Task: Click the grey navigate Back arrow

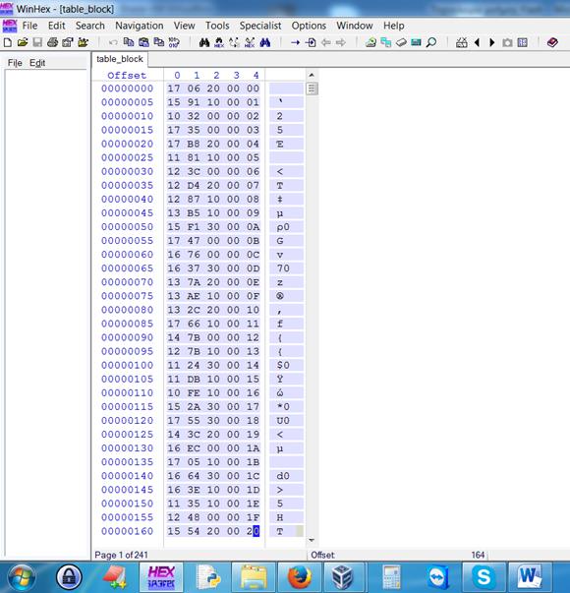Action: pos(326,42)
